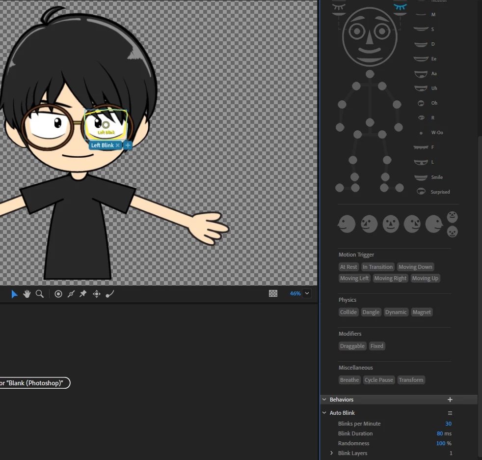
Task: Add a tag with the plus beside Left Blink
Action: (x=128, y=145)
